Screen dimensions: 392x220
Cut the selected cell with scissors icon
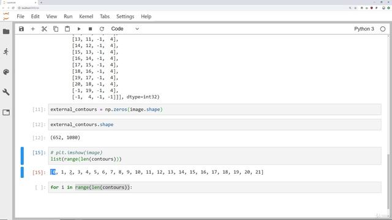coord(44,29)
